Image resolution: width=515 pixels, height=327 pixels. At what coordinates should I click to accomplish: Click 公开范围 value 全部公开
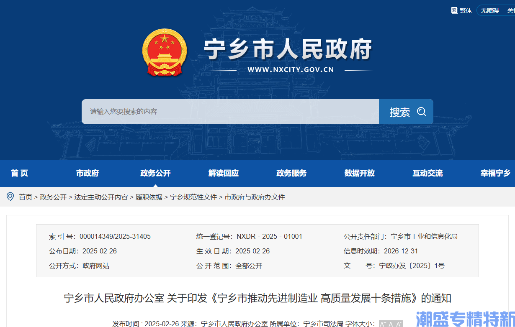[x=249, y=266]
